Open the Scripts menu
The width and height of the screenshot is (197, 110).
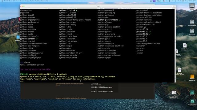[x=27, y=1]
